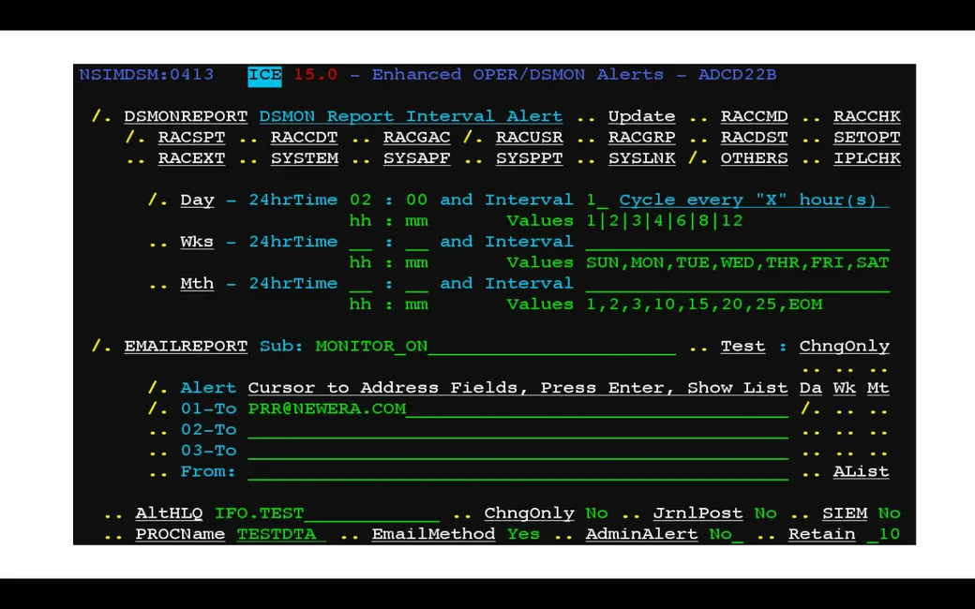Click the RACDST report label
Viewport: 975px width, 609px height.
coord(755,138)
